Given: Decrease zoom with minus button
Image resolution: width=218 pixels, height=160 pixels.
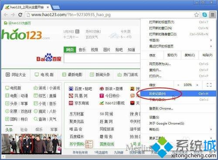Looking at the screenshot, I should coord(178,85).
